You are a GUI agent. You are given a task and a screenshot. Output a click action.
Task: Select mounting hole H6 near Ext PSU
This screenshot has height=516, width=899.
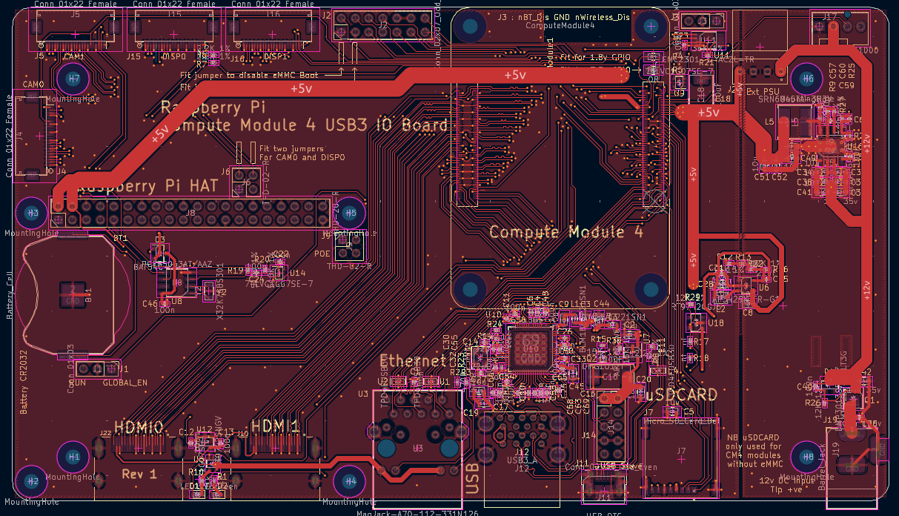[808, 76]
